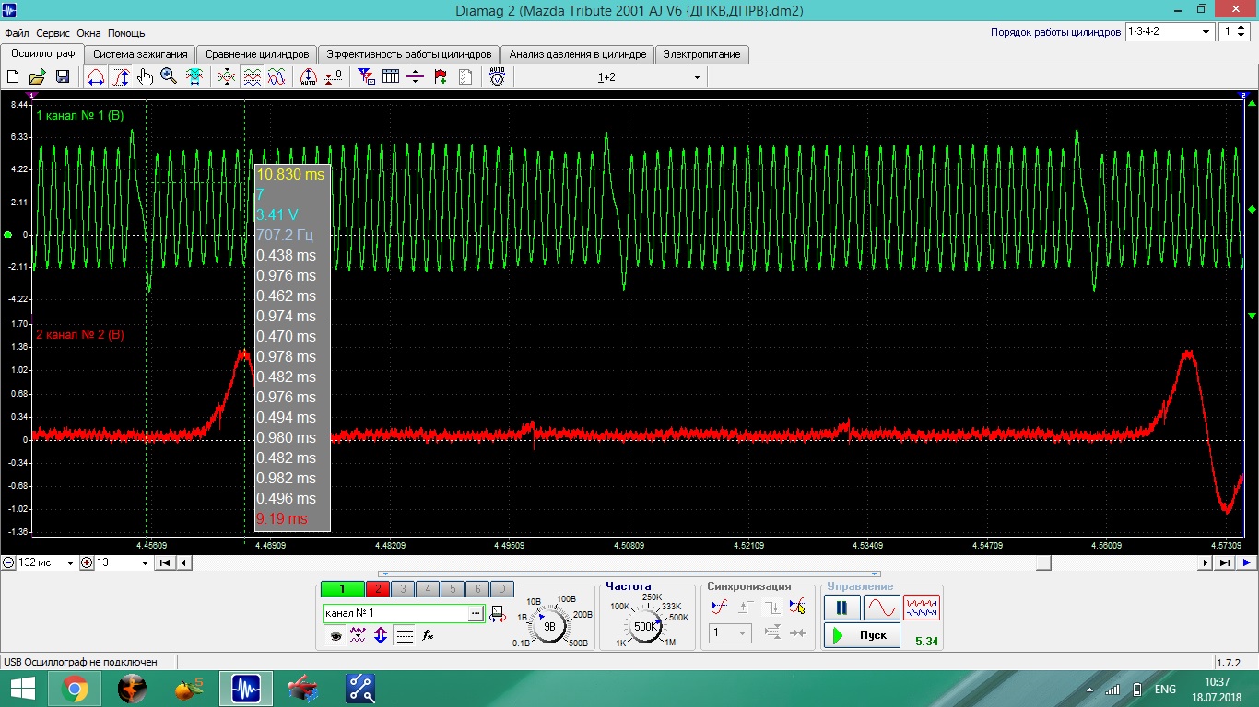Expand the cylinder firing order 1-3-4-2 dropdown

pos(1205,31)
